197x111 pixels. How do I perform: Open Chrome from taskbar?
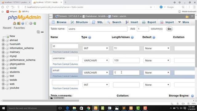pyautogui.click(x=88, y=108)
